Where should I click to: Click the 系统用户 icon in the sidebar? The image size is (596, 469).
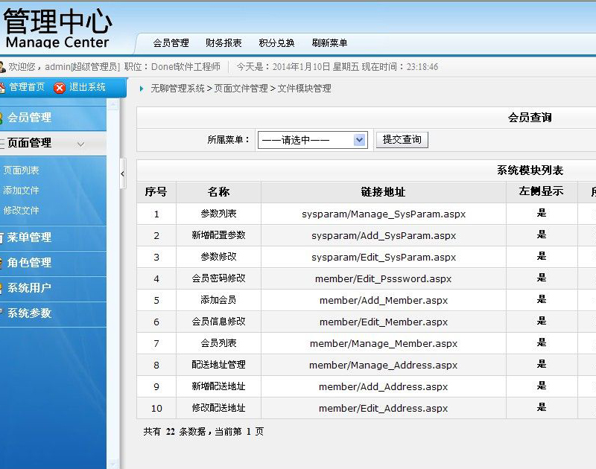(x=2, y=288)
